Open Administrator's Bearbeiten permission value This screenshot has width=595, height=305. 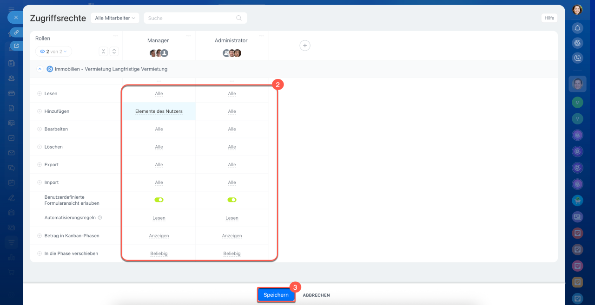pyautogui.click(x=232, y=129)
